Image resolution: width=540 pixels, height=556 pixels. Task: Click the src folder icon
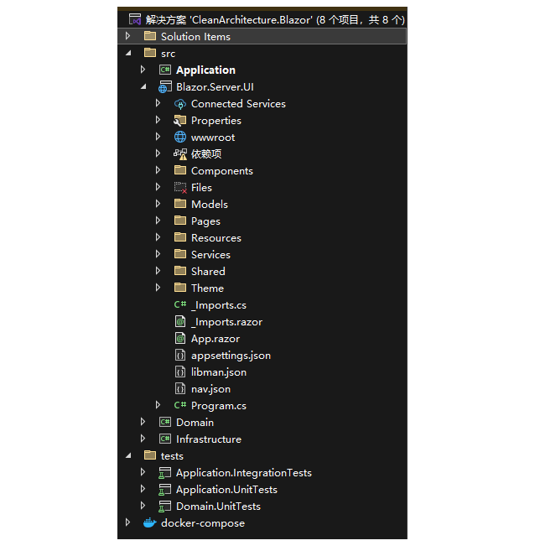tap(150, 53)
